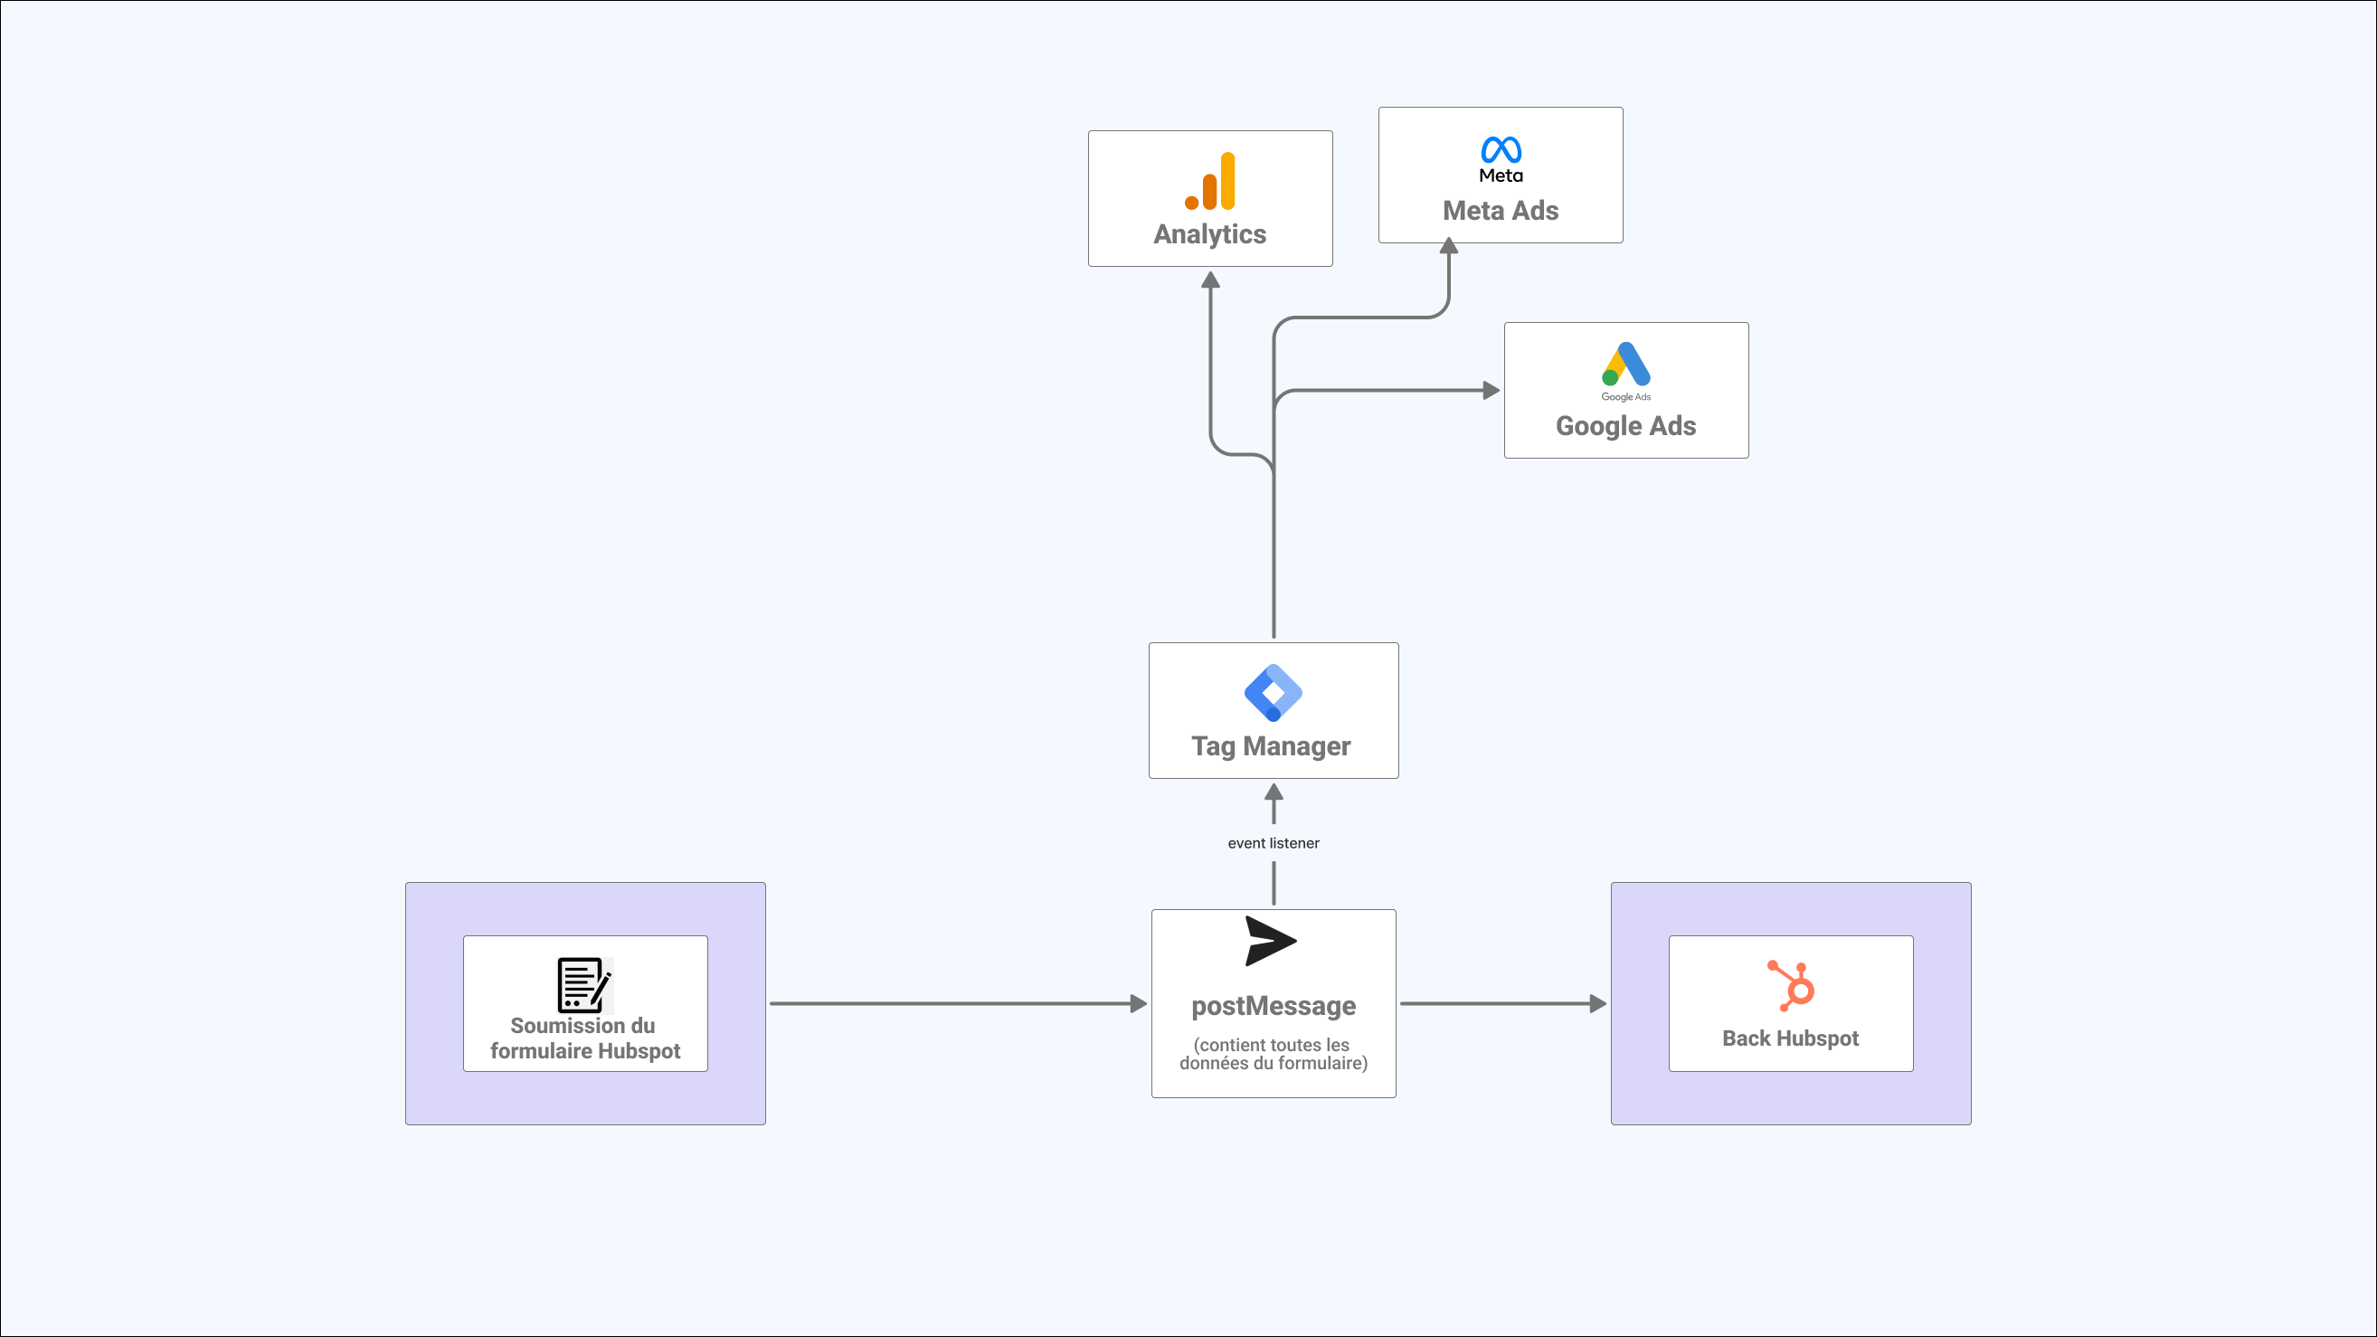The width and height of the screenshot is (2377, 1337).
Task: Select the Google Ads label text
Action: tap(1625, 426)
